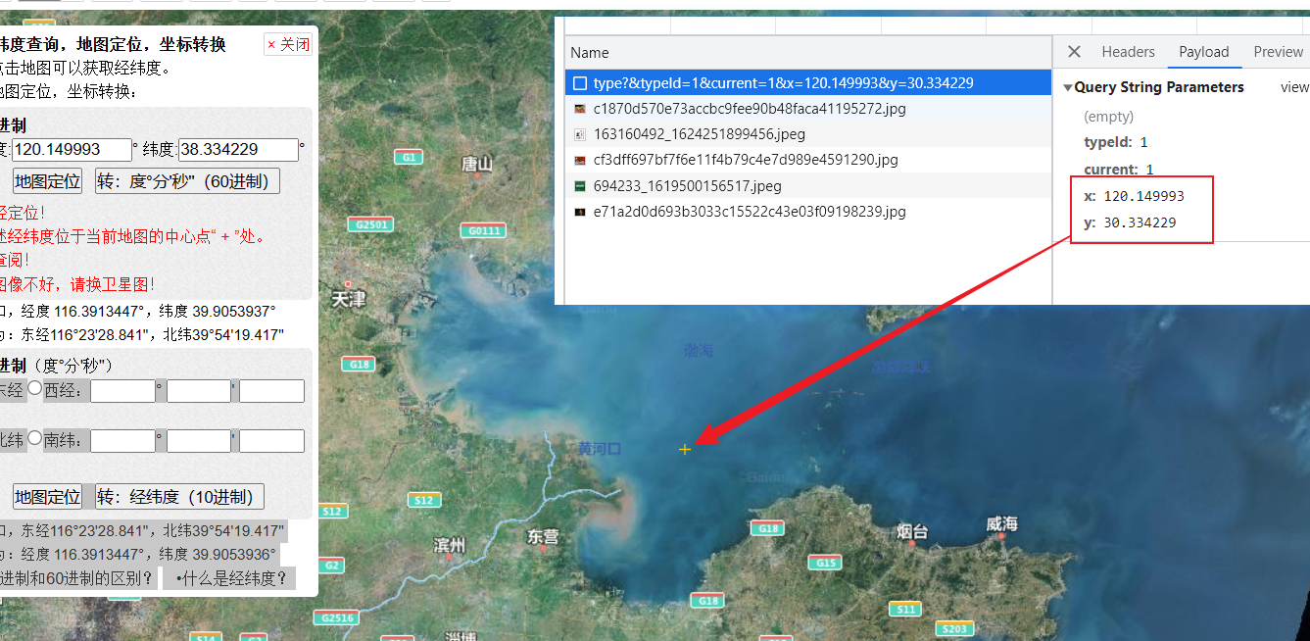This screenshot has width=1310, height=641.
Task: Click the G1 highway shield on the map
Action: pyautogui.click(x=409, y=157)
